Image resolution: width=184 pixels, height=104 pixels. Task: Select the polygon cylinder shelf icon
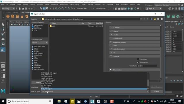17,16
